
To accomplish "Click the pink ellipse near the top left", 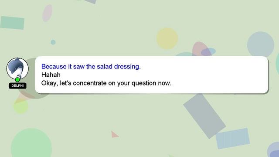I will coord(48,13).
